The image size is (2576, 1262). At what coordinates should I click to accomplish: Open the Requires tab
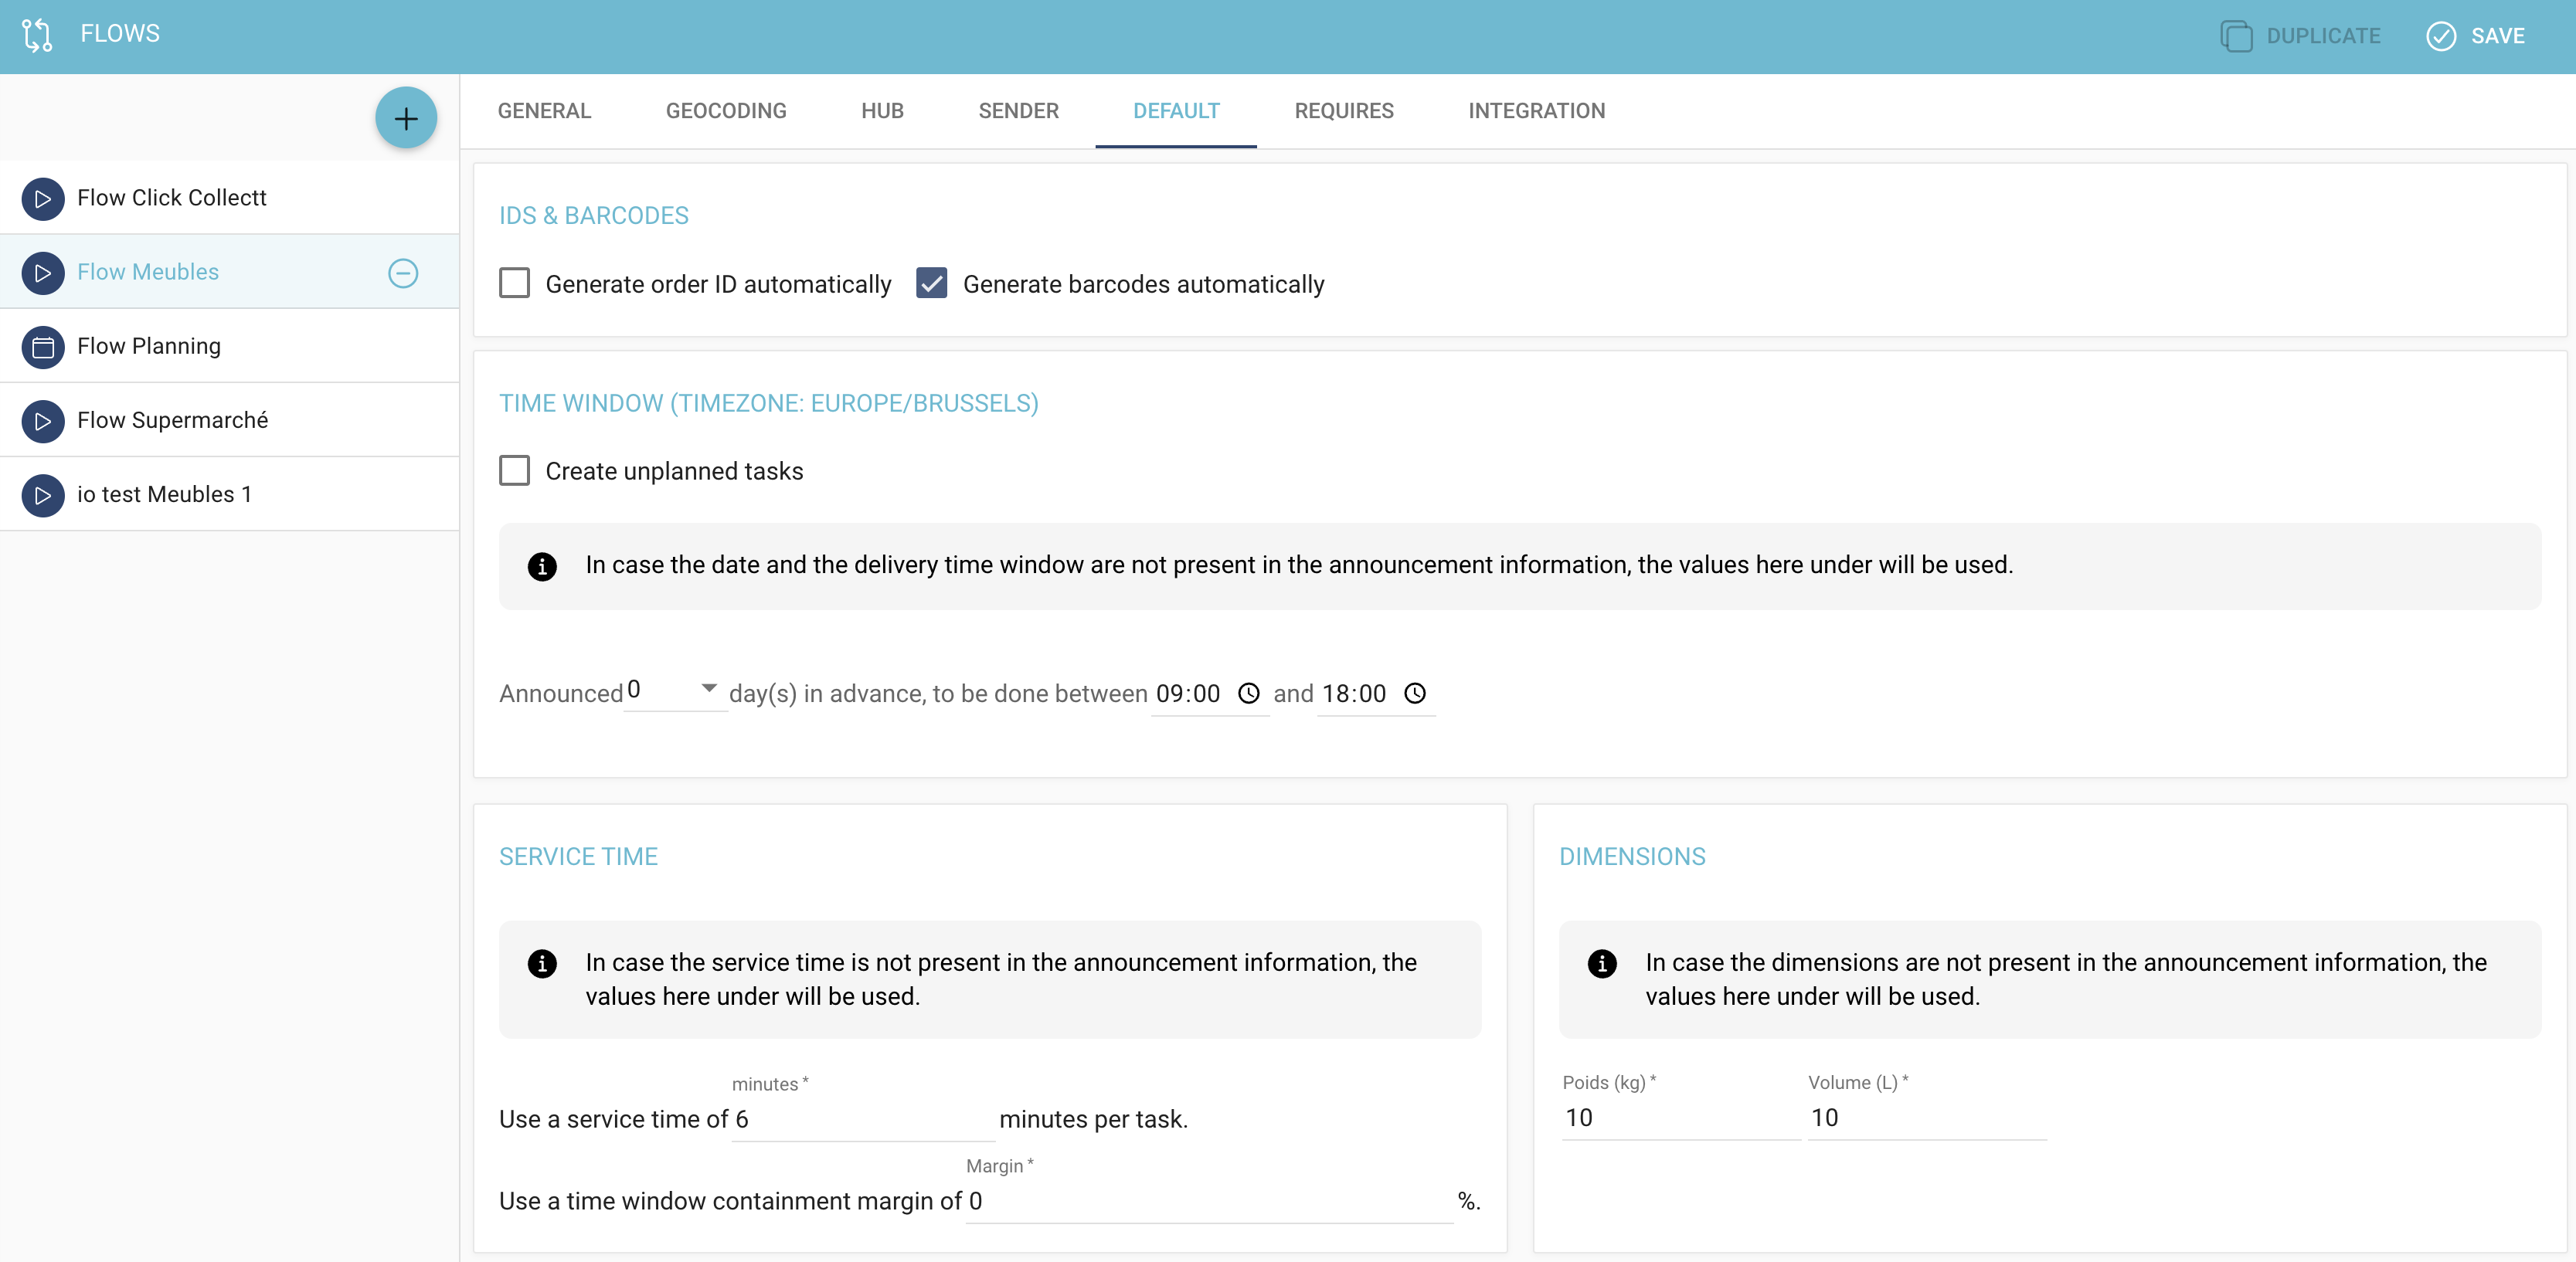[x=1344, y=111]
